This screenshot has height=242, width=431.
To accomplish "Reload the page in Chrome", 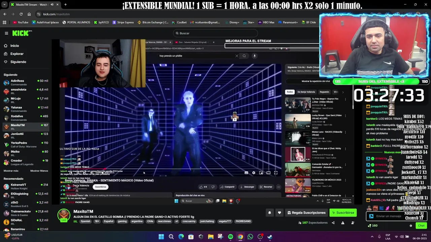I will (21, 14).
